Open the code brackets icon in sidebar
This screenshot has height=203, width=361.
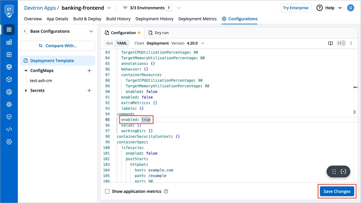coord(9,129)
